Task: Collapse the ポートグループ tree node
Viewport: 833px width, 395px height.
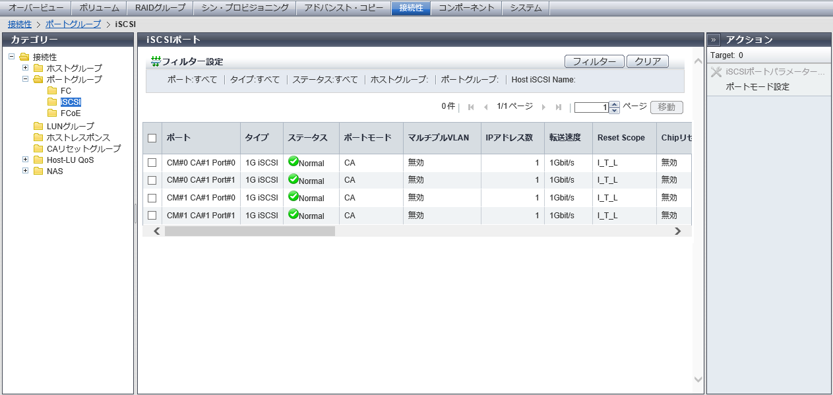Action: click(26, 79)
